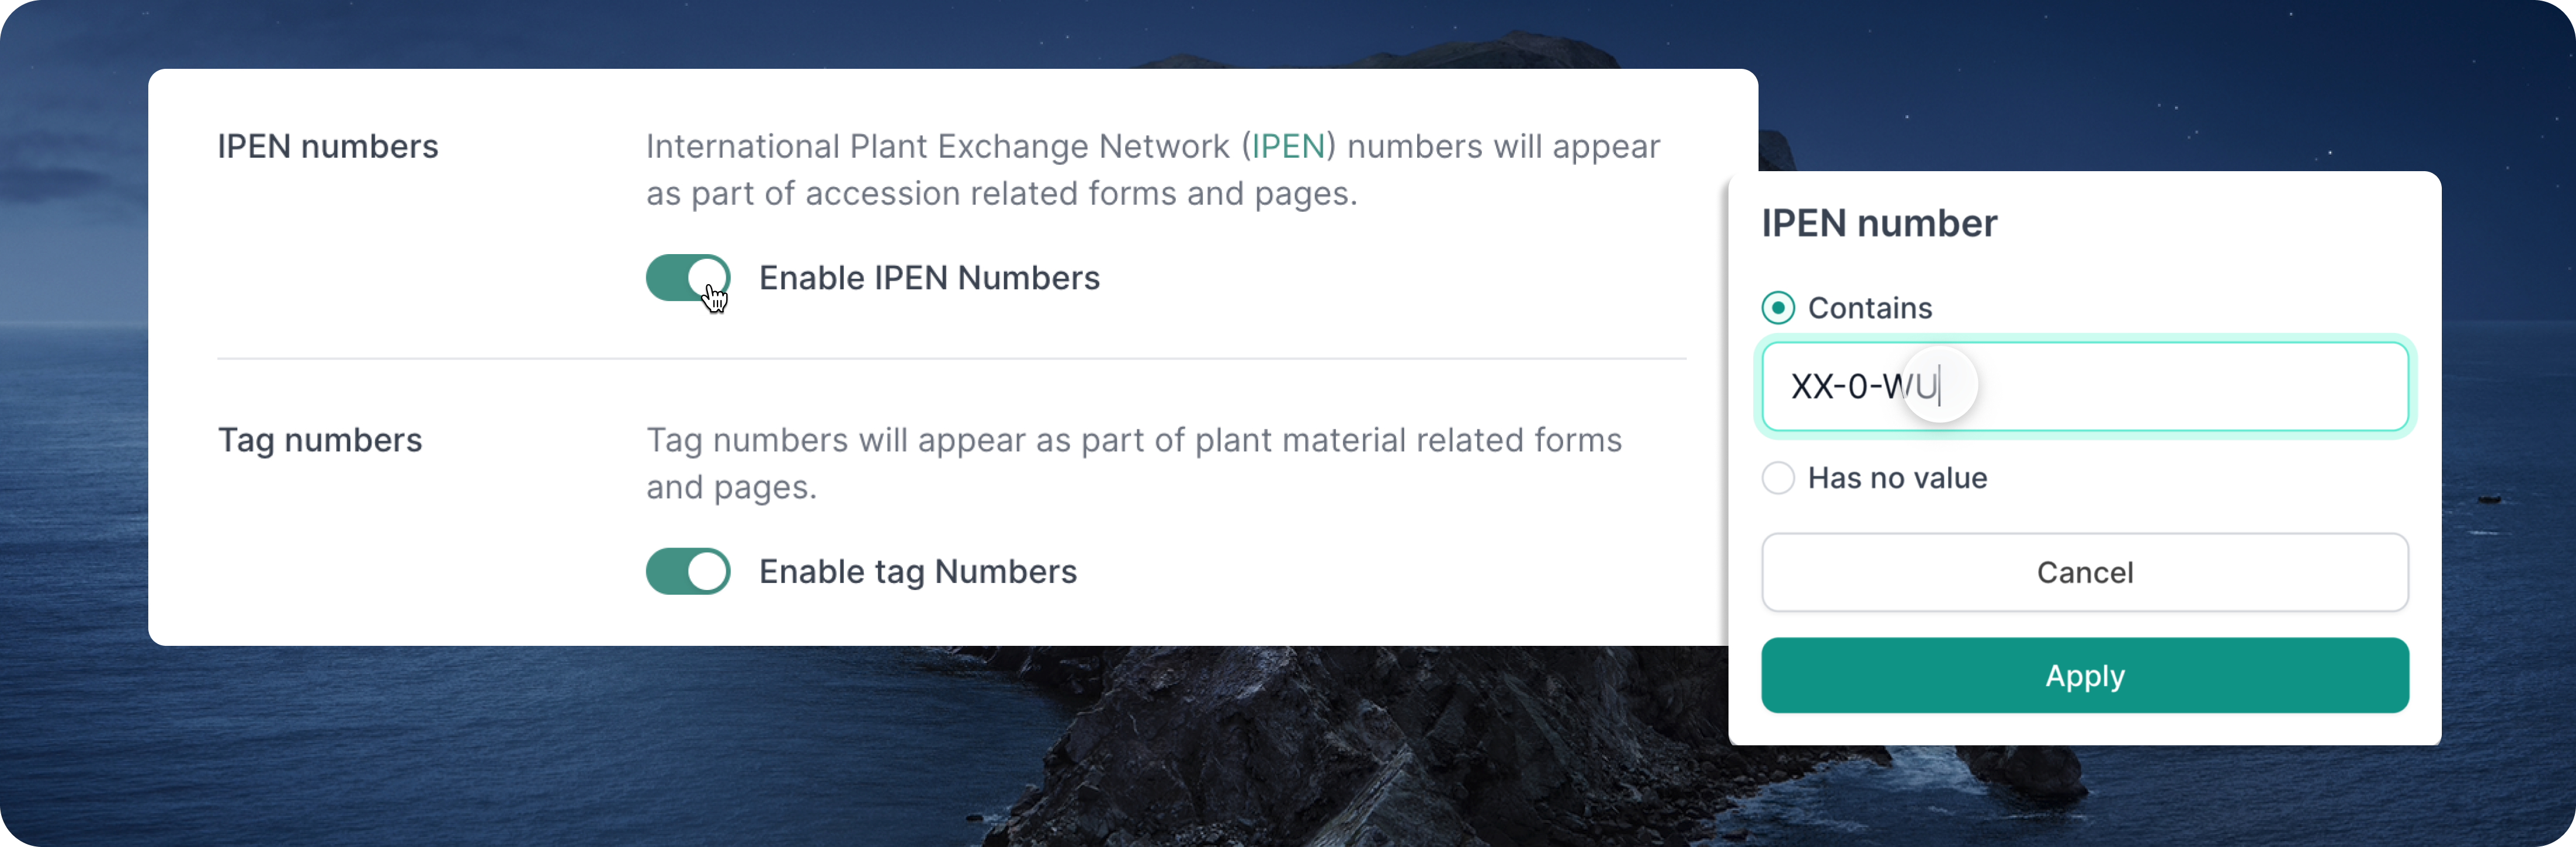This screenshot has width=2576, height=847.
Task: Toggle the Enable IPEN Numbers switch
Action: tap(688, 278)
